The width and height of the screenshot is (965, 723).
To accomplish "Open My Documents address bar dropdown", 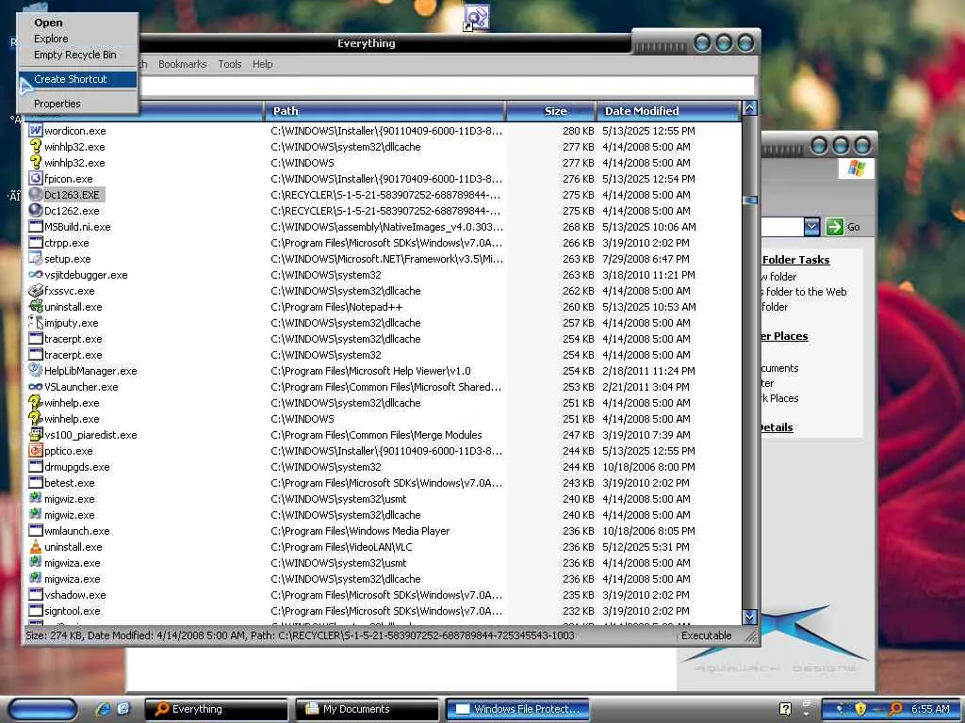I will pyautogui.click(x=811, y=226).
